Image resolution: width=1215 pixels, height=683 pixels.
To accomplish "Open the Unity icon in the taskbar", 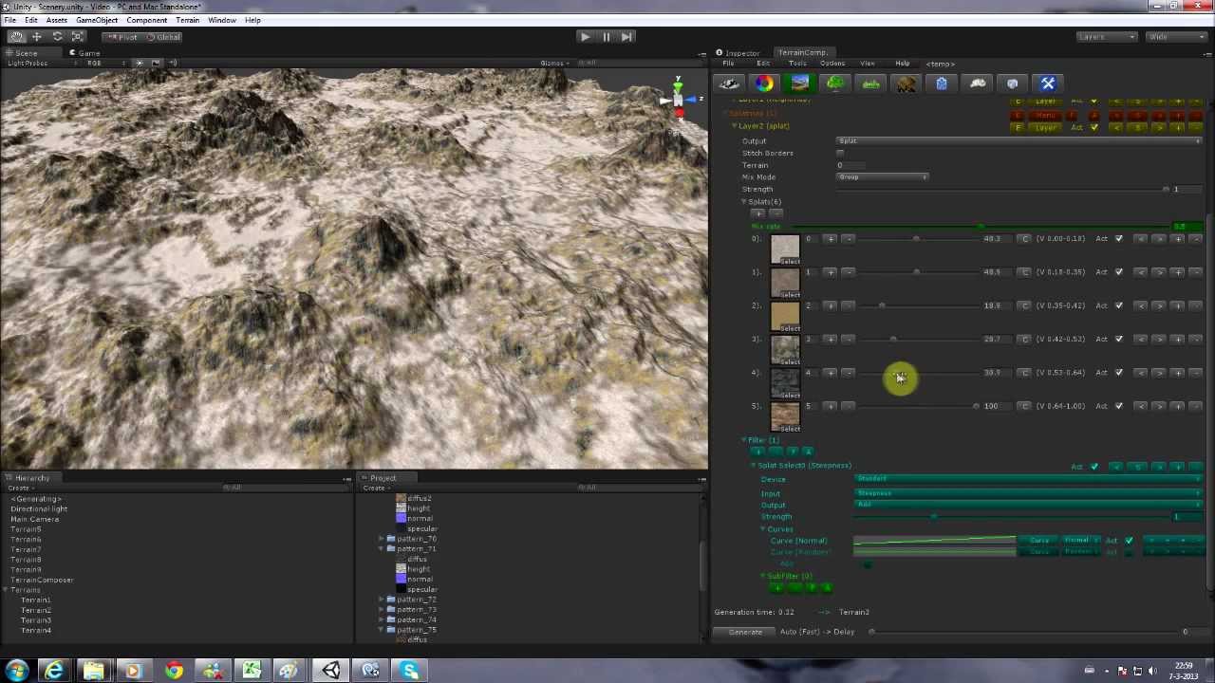I will pyautogui.click(x=331, y=672).
